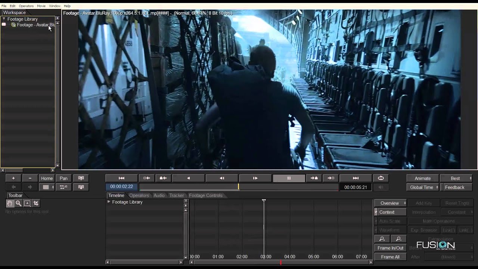Screen dimensions: 478x269
Task: Toggle the Context checkbox
Action: [x=376, y=212]
